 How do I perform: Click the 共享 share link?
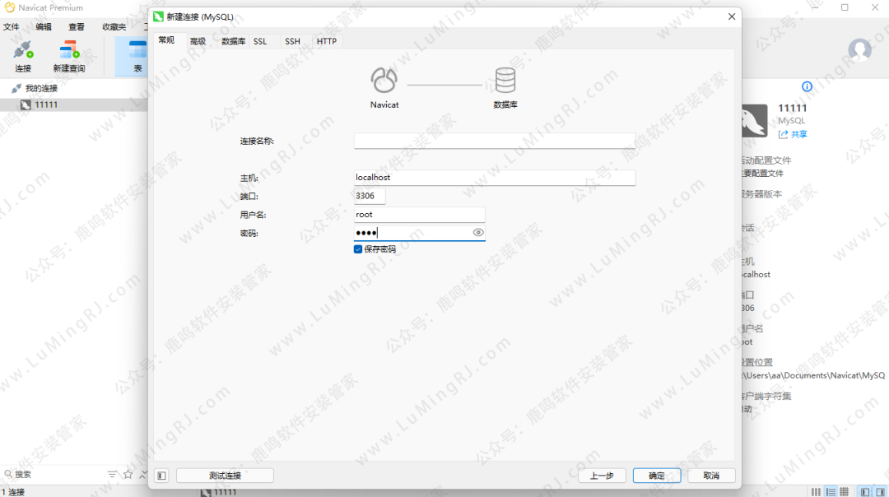794,134
